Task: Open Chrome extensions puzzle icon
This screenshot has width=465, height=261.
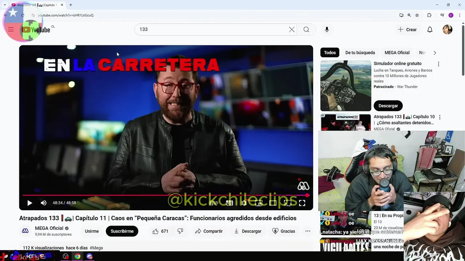Action: point(429,15)
